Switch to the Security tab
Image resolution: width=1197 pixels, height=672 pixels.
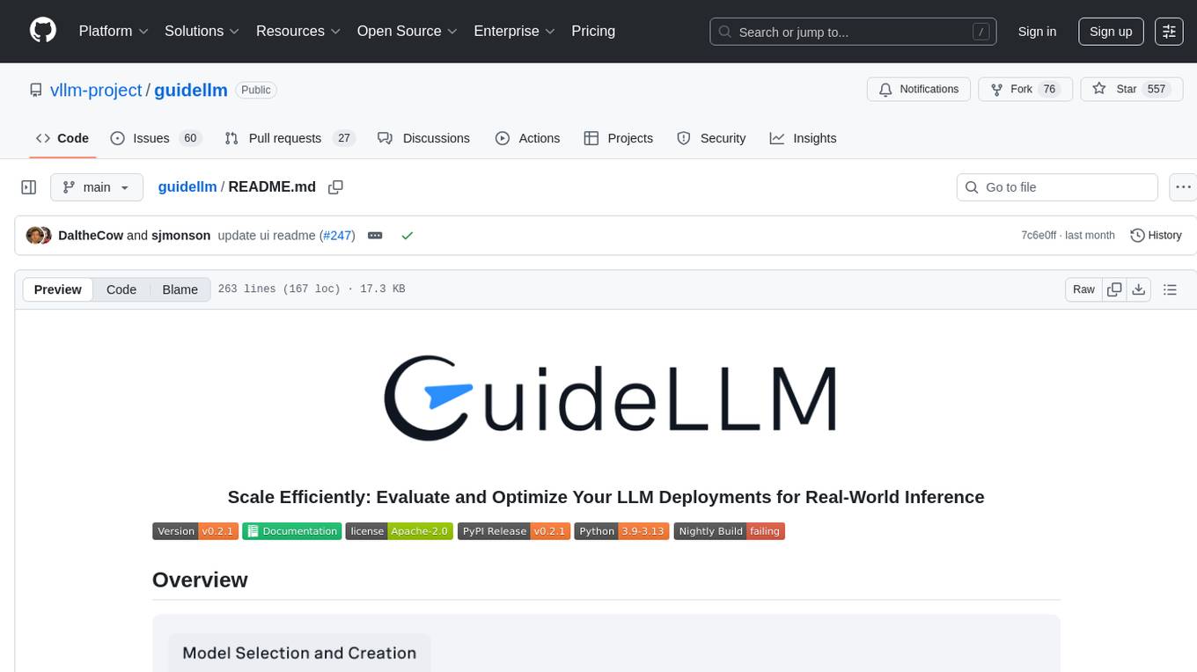pos(712,138)
